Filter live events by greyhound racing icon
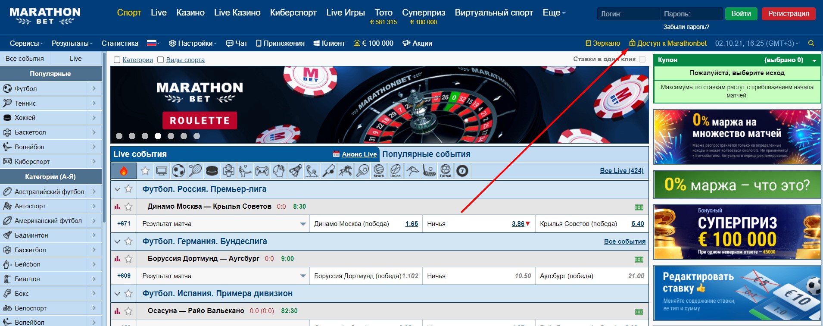823x326 pixels. point(412,171)
